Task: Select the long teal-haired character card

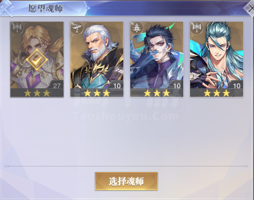Action: pyautogui.click(x=216, y=59)
